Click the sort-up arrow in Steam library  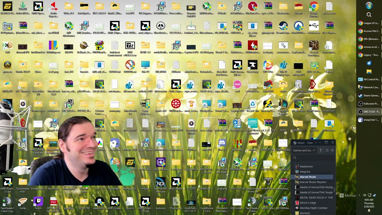click(x=321, y=150)
